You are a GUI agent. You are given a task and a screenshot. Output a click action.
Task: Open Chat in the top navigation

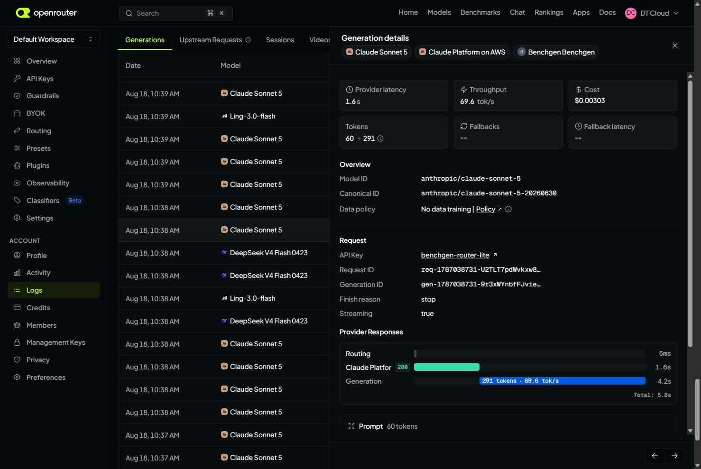[x=517, y=12]
